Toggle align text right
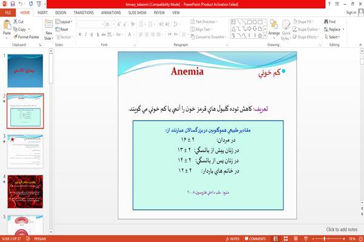The image size is (364, 242). (152, 35)
